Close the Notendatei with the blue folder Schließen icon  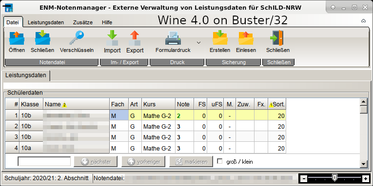(x=42, y=38)
